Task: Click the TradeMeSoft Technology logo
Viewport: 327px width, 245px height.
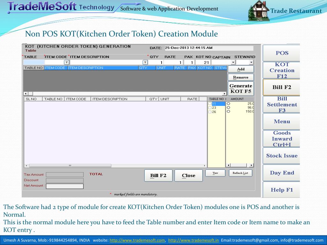Action: pos(61,7)
